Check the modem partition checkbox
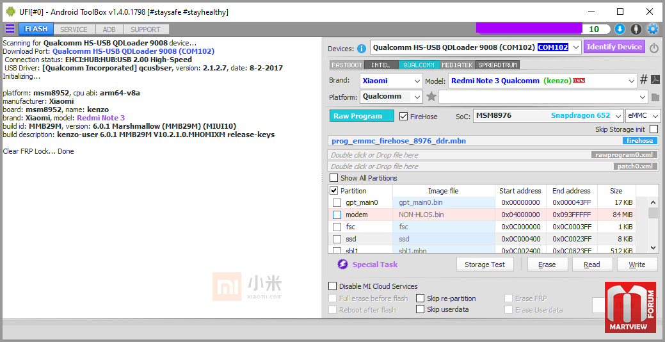This screenshot has height=342, width=665. [336, 215]
